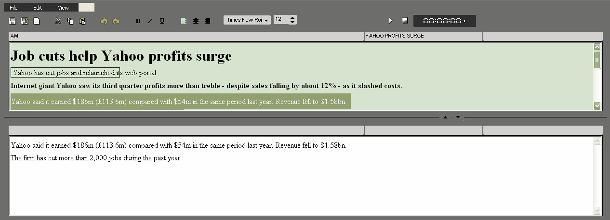
Task: Click the Save As icon with question mark
Action: 25,21
